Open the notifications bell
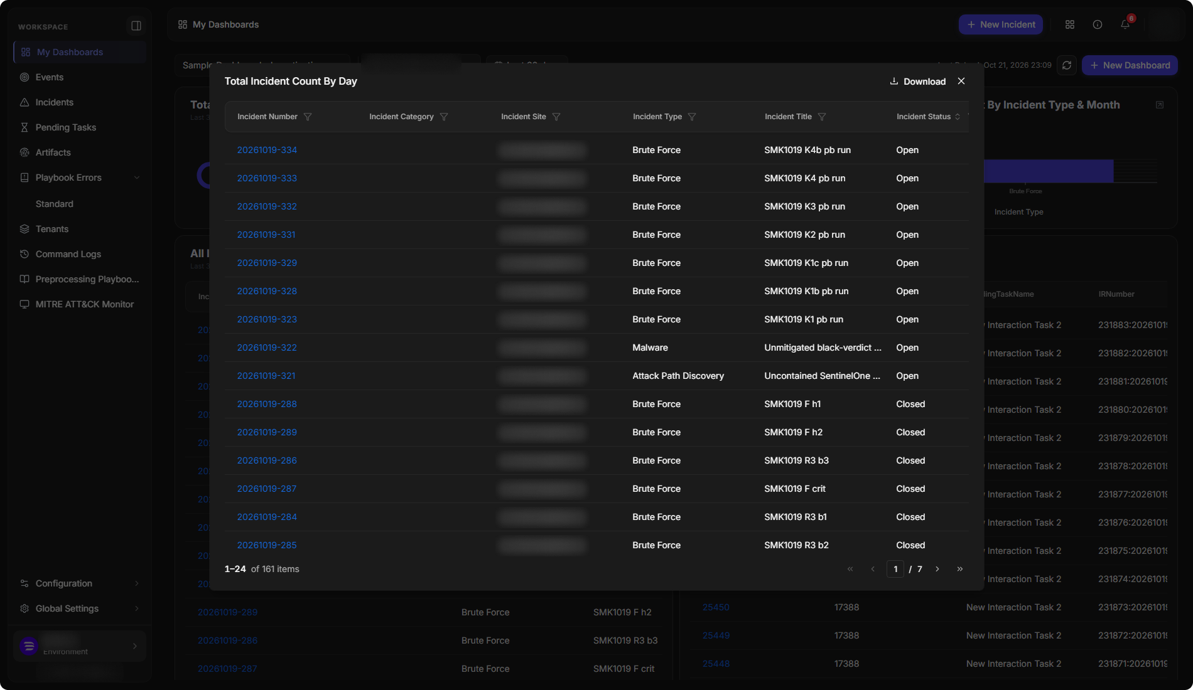1193x690 pixels. pyautogui.click(x=1125, y=24)
